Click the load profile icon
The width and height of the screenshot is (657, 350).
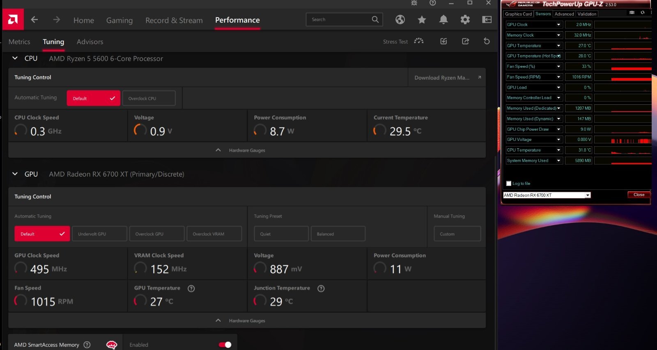[443, 41]
